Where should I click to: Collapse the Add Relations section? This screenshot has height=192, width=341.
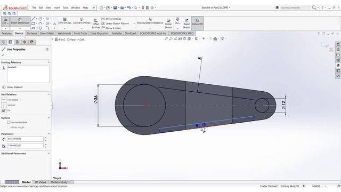(48, 94)
